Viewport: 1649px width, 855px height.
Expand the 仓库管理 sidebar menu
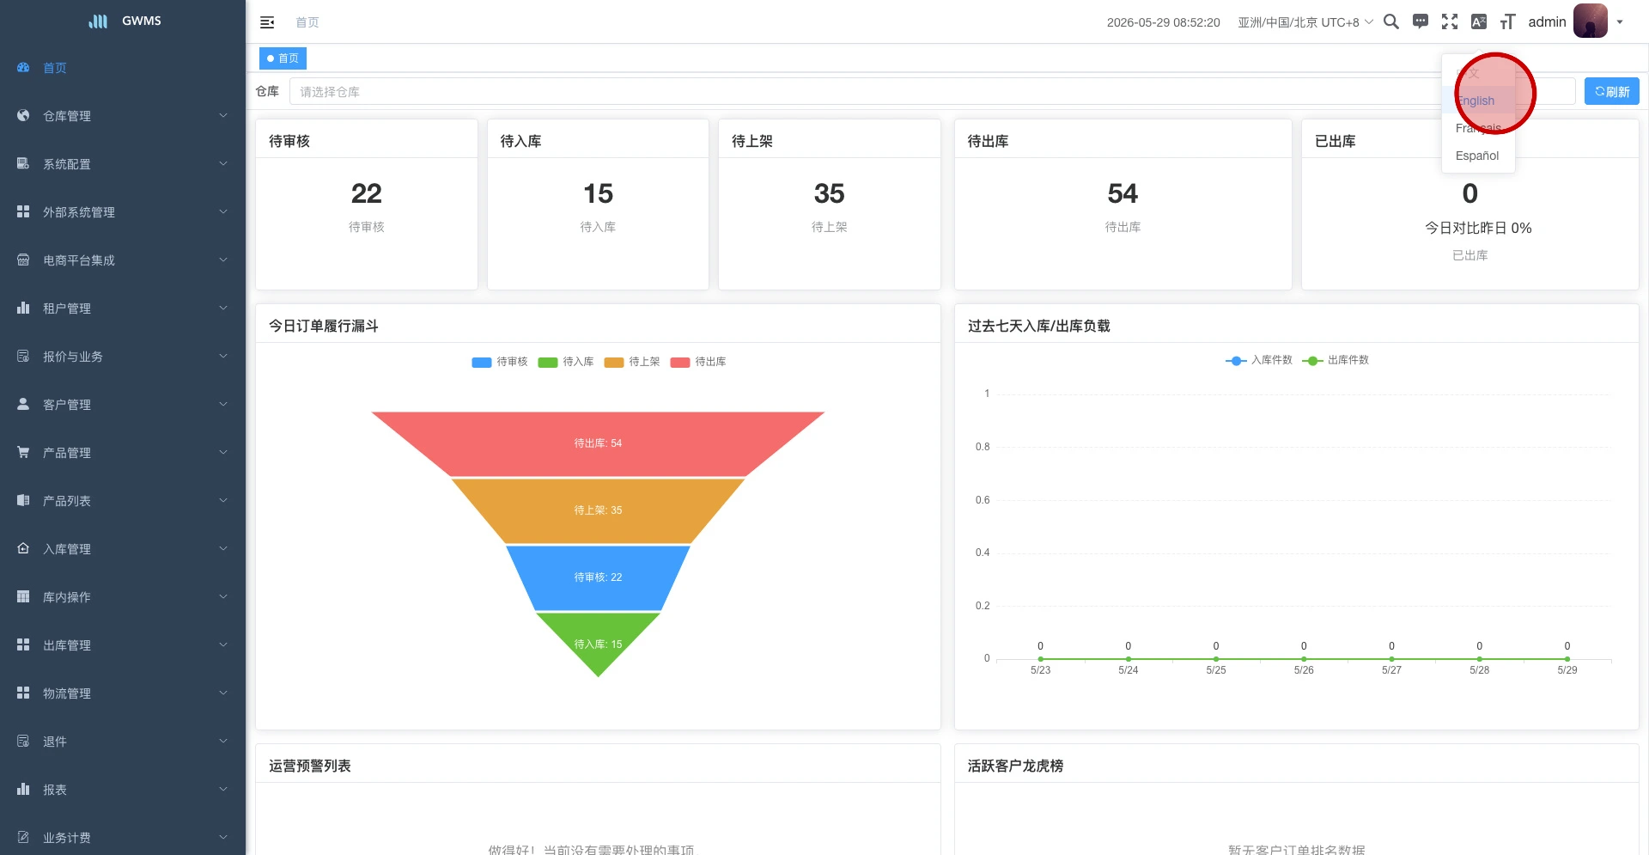(123, 115)
